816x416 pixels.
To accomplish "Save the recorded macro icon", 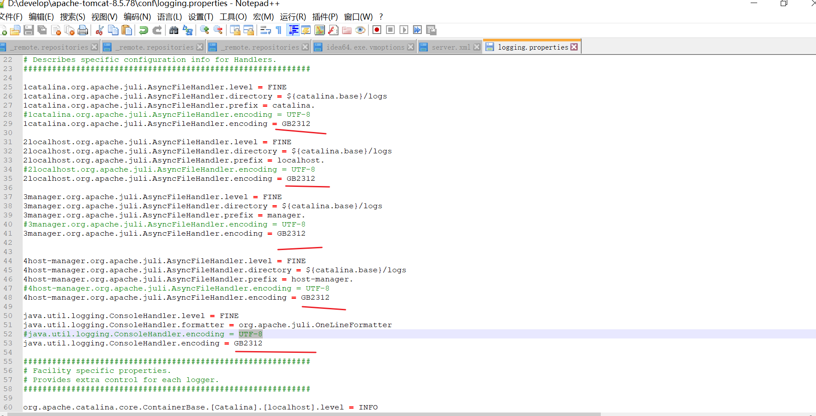I will coord(431,30).
